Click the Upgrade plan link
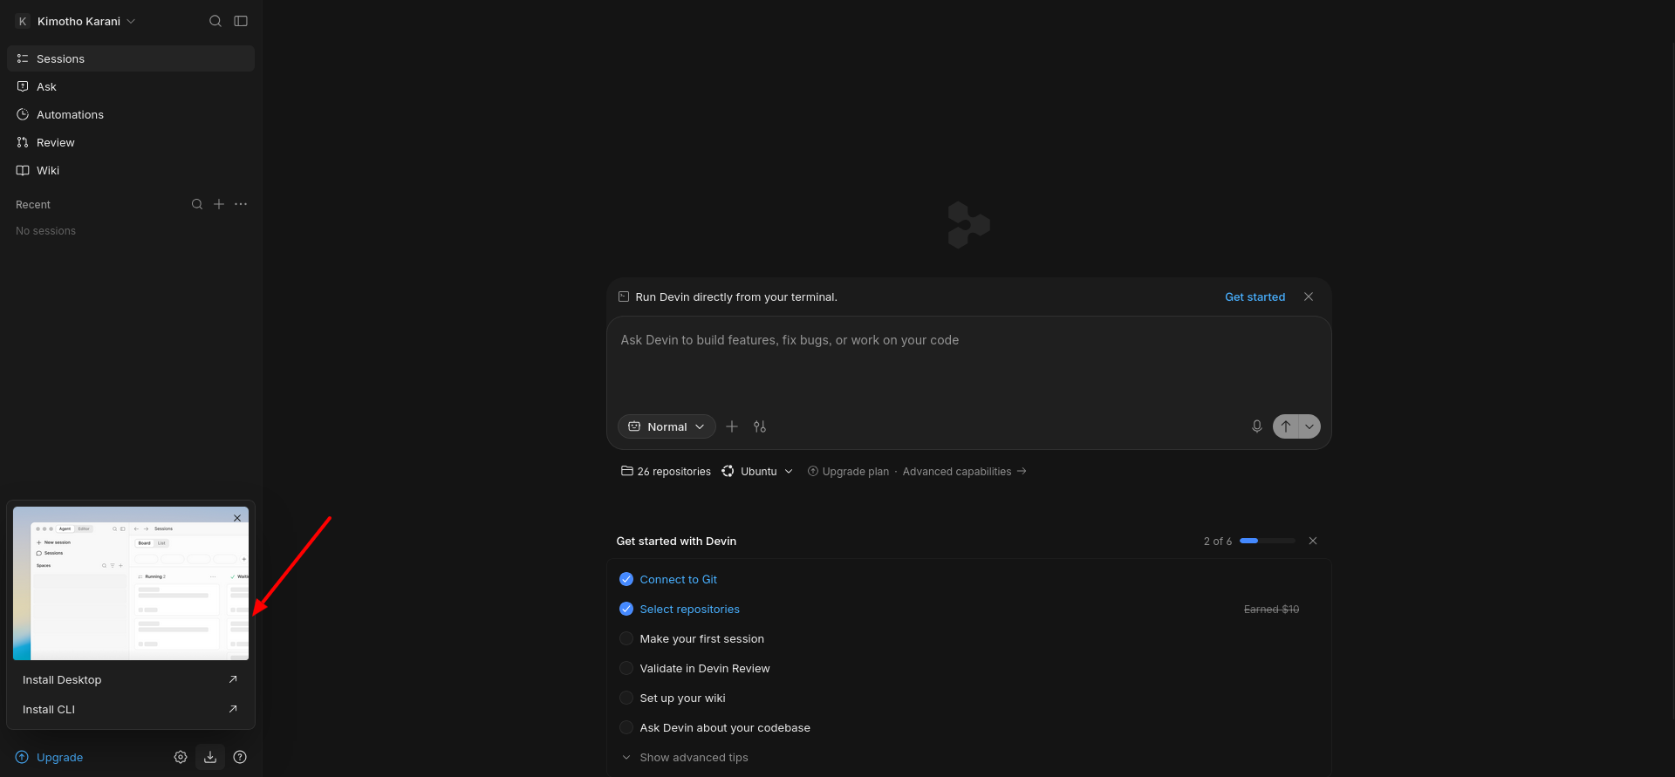 [x=848, y=471]
